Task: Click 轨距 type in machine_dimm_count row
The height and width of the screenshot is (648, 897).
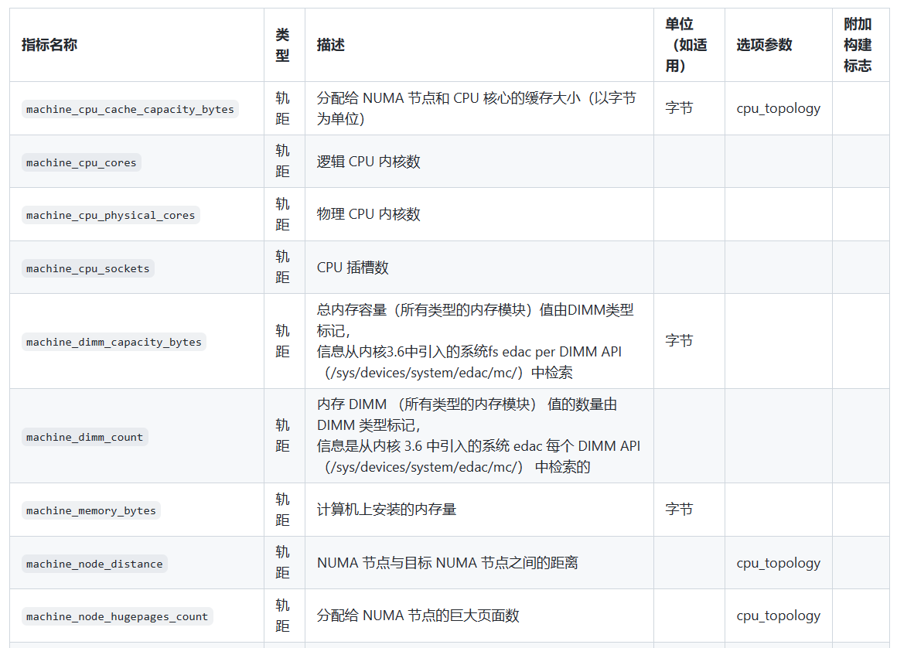Action: (x=282, y=436)
